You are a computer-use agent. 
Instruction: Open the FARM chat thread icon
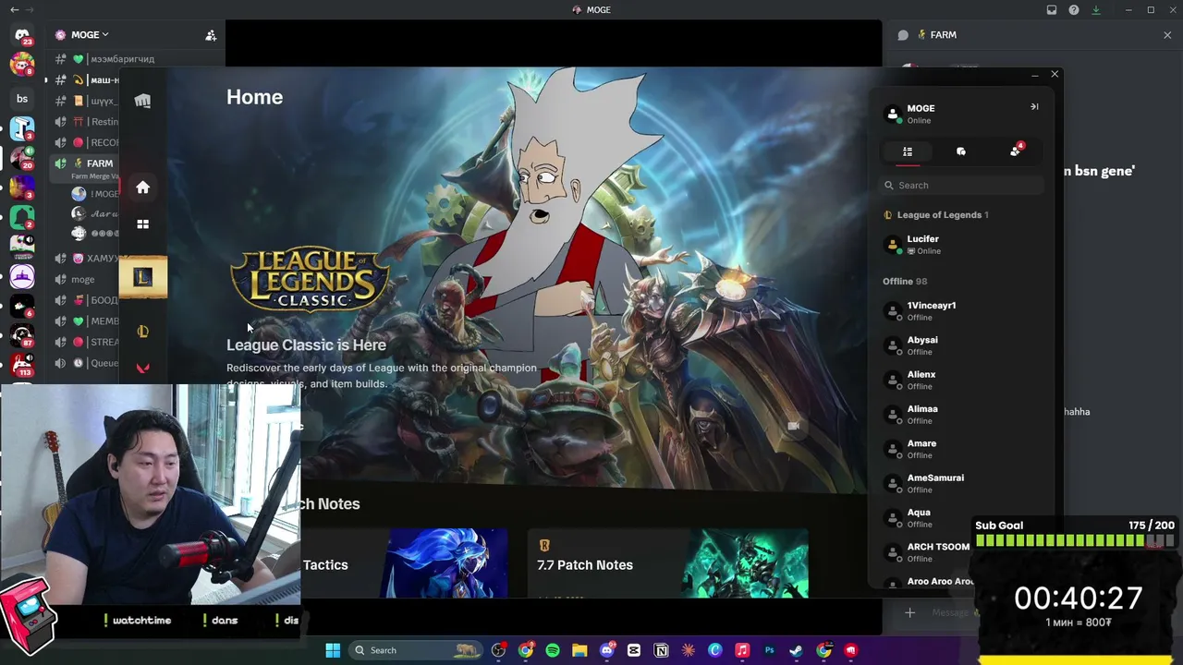(903, 35)
